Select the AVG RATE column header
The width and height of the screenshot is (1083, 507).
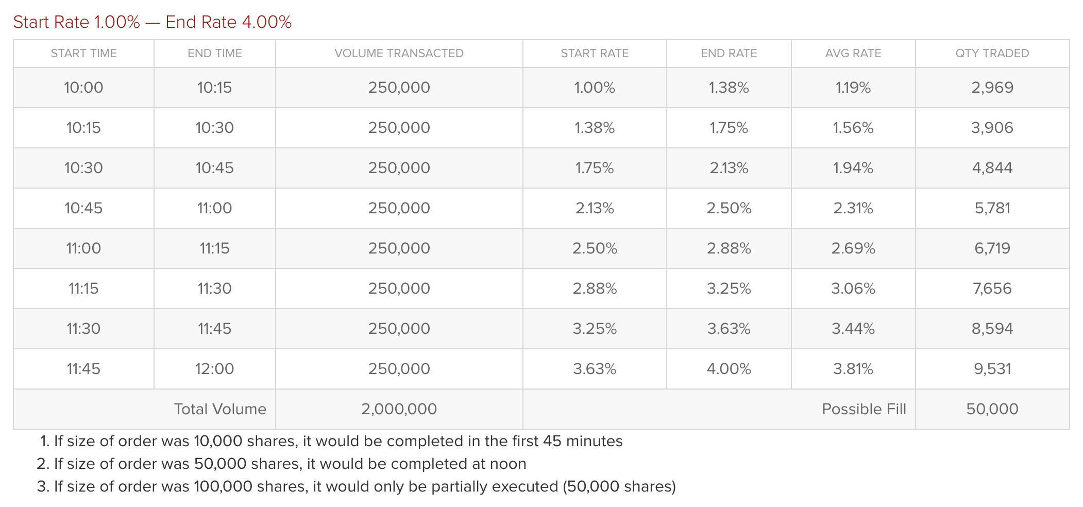[x=853, y=54]
